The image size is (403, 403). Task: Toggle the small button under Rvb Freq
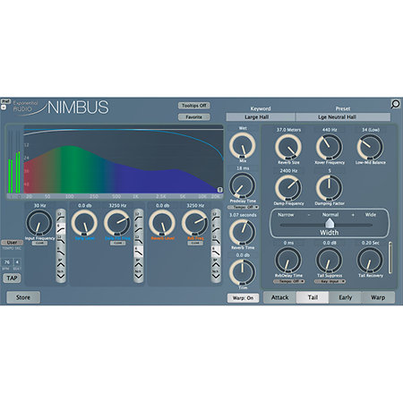point(195,244)
